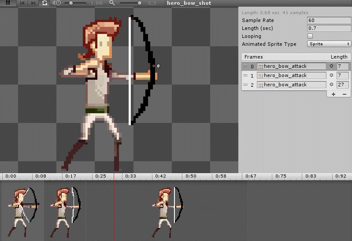Click the playback speed clock icon
Viewport: 352px width, 241px height.
point(57,3)
